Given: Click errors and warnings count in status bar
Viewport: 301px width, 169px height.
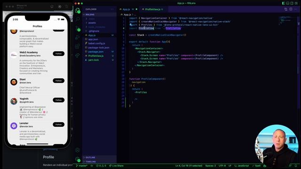Looking at the screenshot, I should pyautogui.click(x=101, y=166).
